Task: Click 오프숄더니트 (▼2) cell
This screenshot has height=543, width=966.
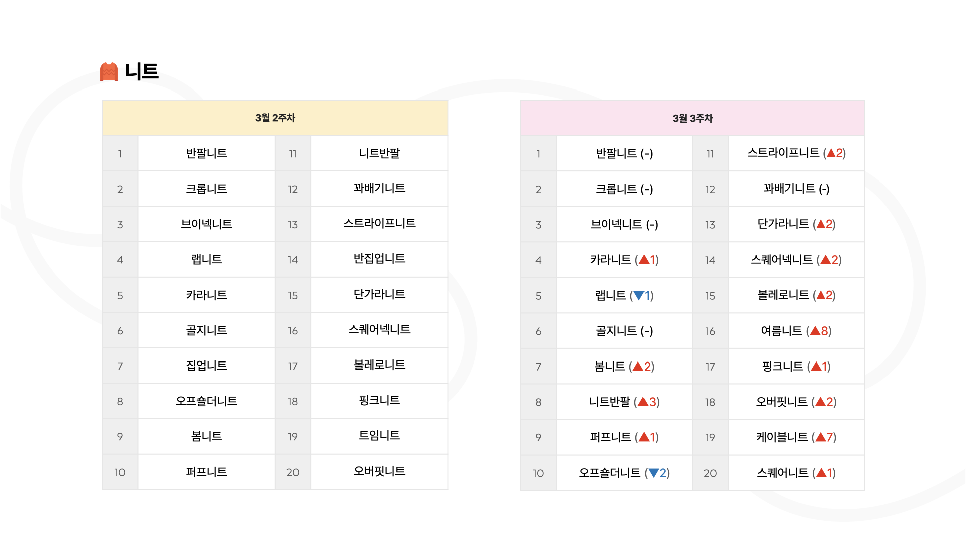Action: [624, 473]
